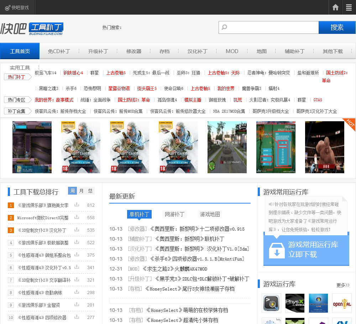Open 《杀手6》四项修改器 update entry

pos(197,259)
